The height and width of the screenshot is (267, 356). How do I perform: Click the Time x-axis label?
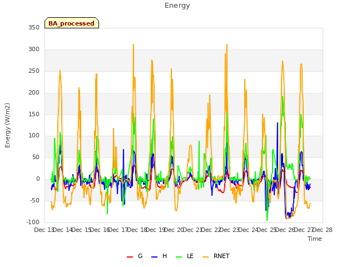click(314, 239)
